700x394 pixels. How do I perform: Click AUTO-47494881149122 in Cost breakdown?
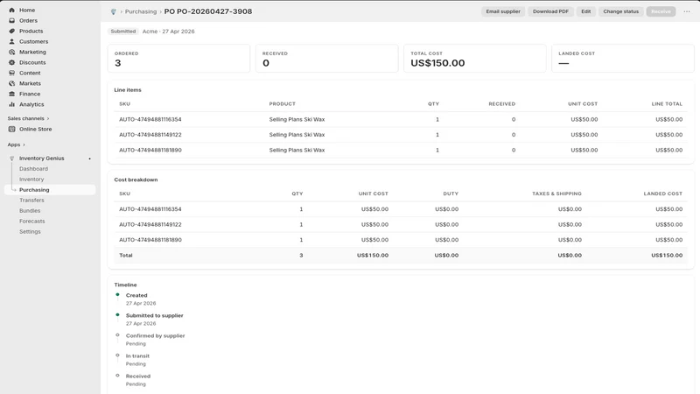tap(150, 224)
